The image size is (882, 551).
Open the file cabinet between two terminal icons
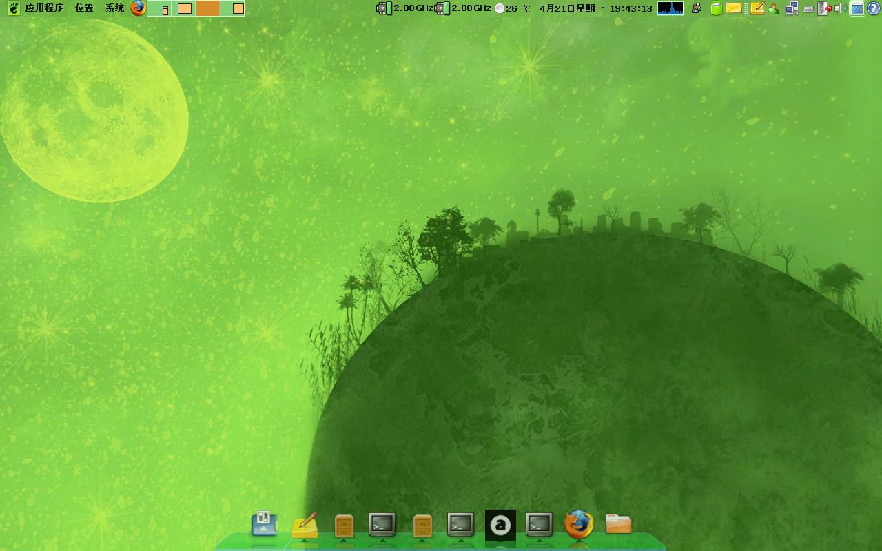(422, 526)
